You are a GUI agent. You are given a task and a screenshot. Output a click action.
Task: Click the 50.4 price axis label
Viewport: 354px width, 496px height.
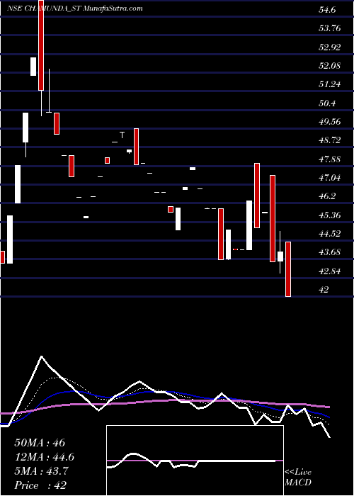point(328,103)
